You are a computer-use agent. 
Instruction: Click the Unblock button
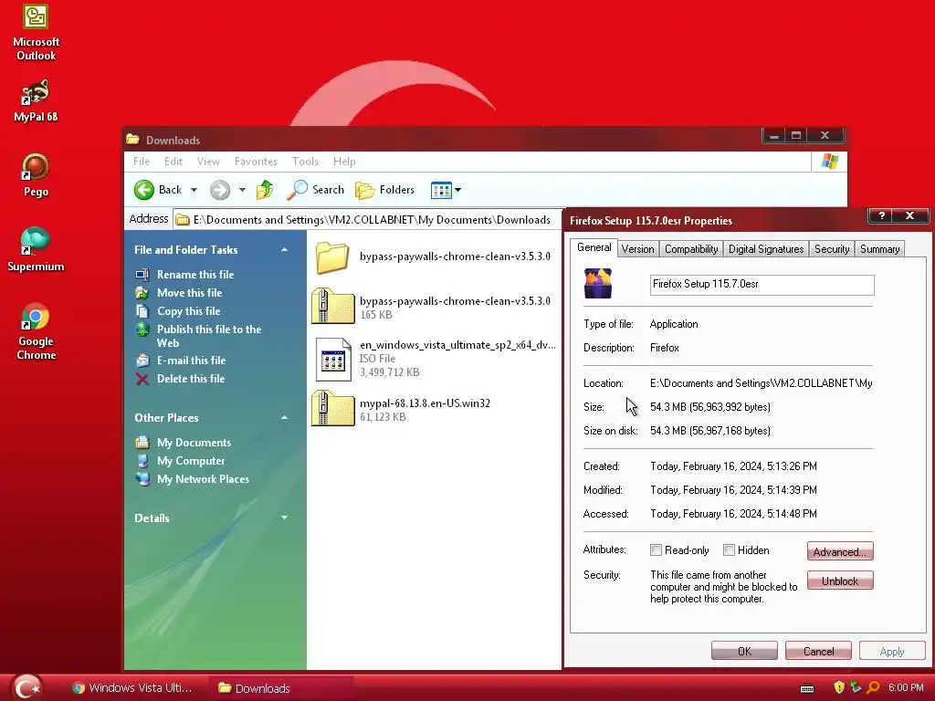pyautogui.click(x=840, y=581)
